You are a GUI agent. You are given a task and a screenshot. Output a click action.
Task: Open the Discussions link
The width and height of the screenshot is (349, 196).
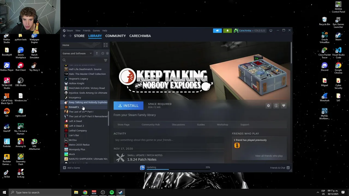(178, 124)
